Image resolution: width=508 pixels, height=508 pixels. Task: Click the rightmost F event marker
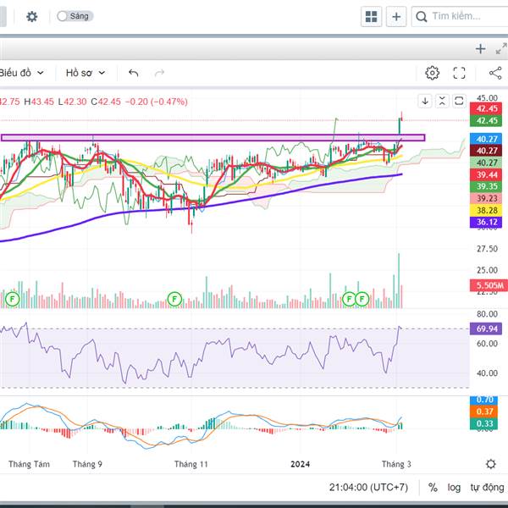[x=362, y=298]
